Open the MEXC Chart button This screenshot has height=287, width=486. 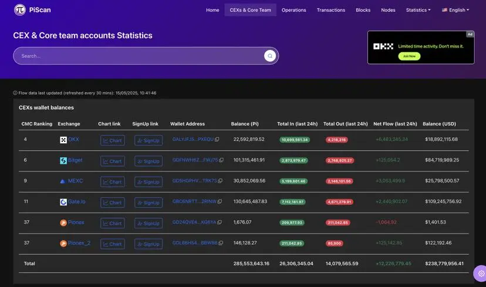tap(113, 182)
